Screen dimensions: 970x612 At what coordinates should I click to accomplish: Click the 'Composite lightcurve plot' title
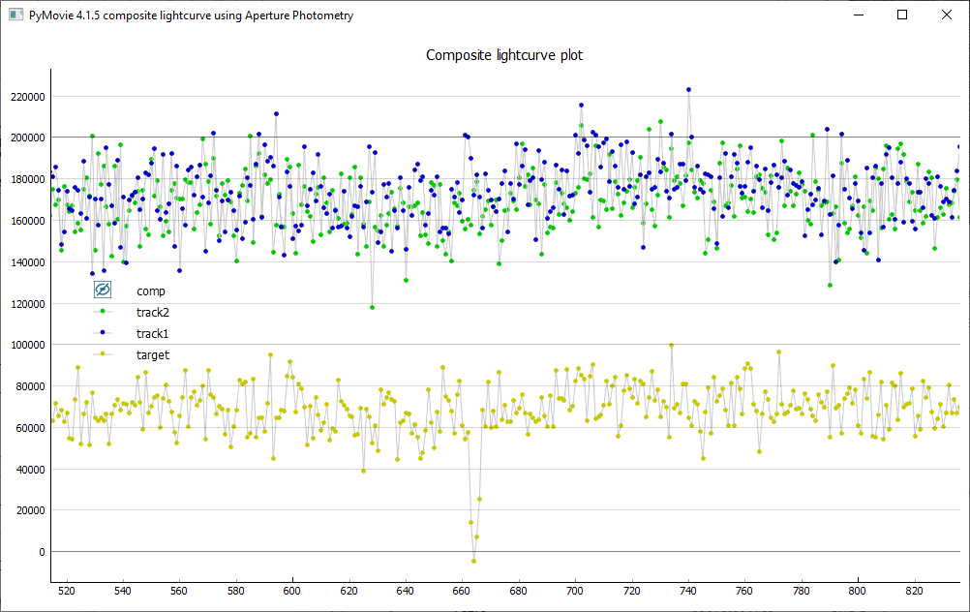coord(504,55)
